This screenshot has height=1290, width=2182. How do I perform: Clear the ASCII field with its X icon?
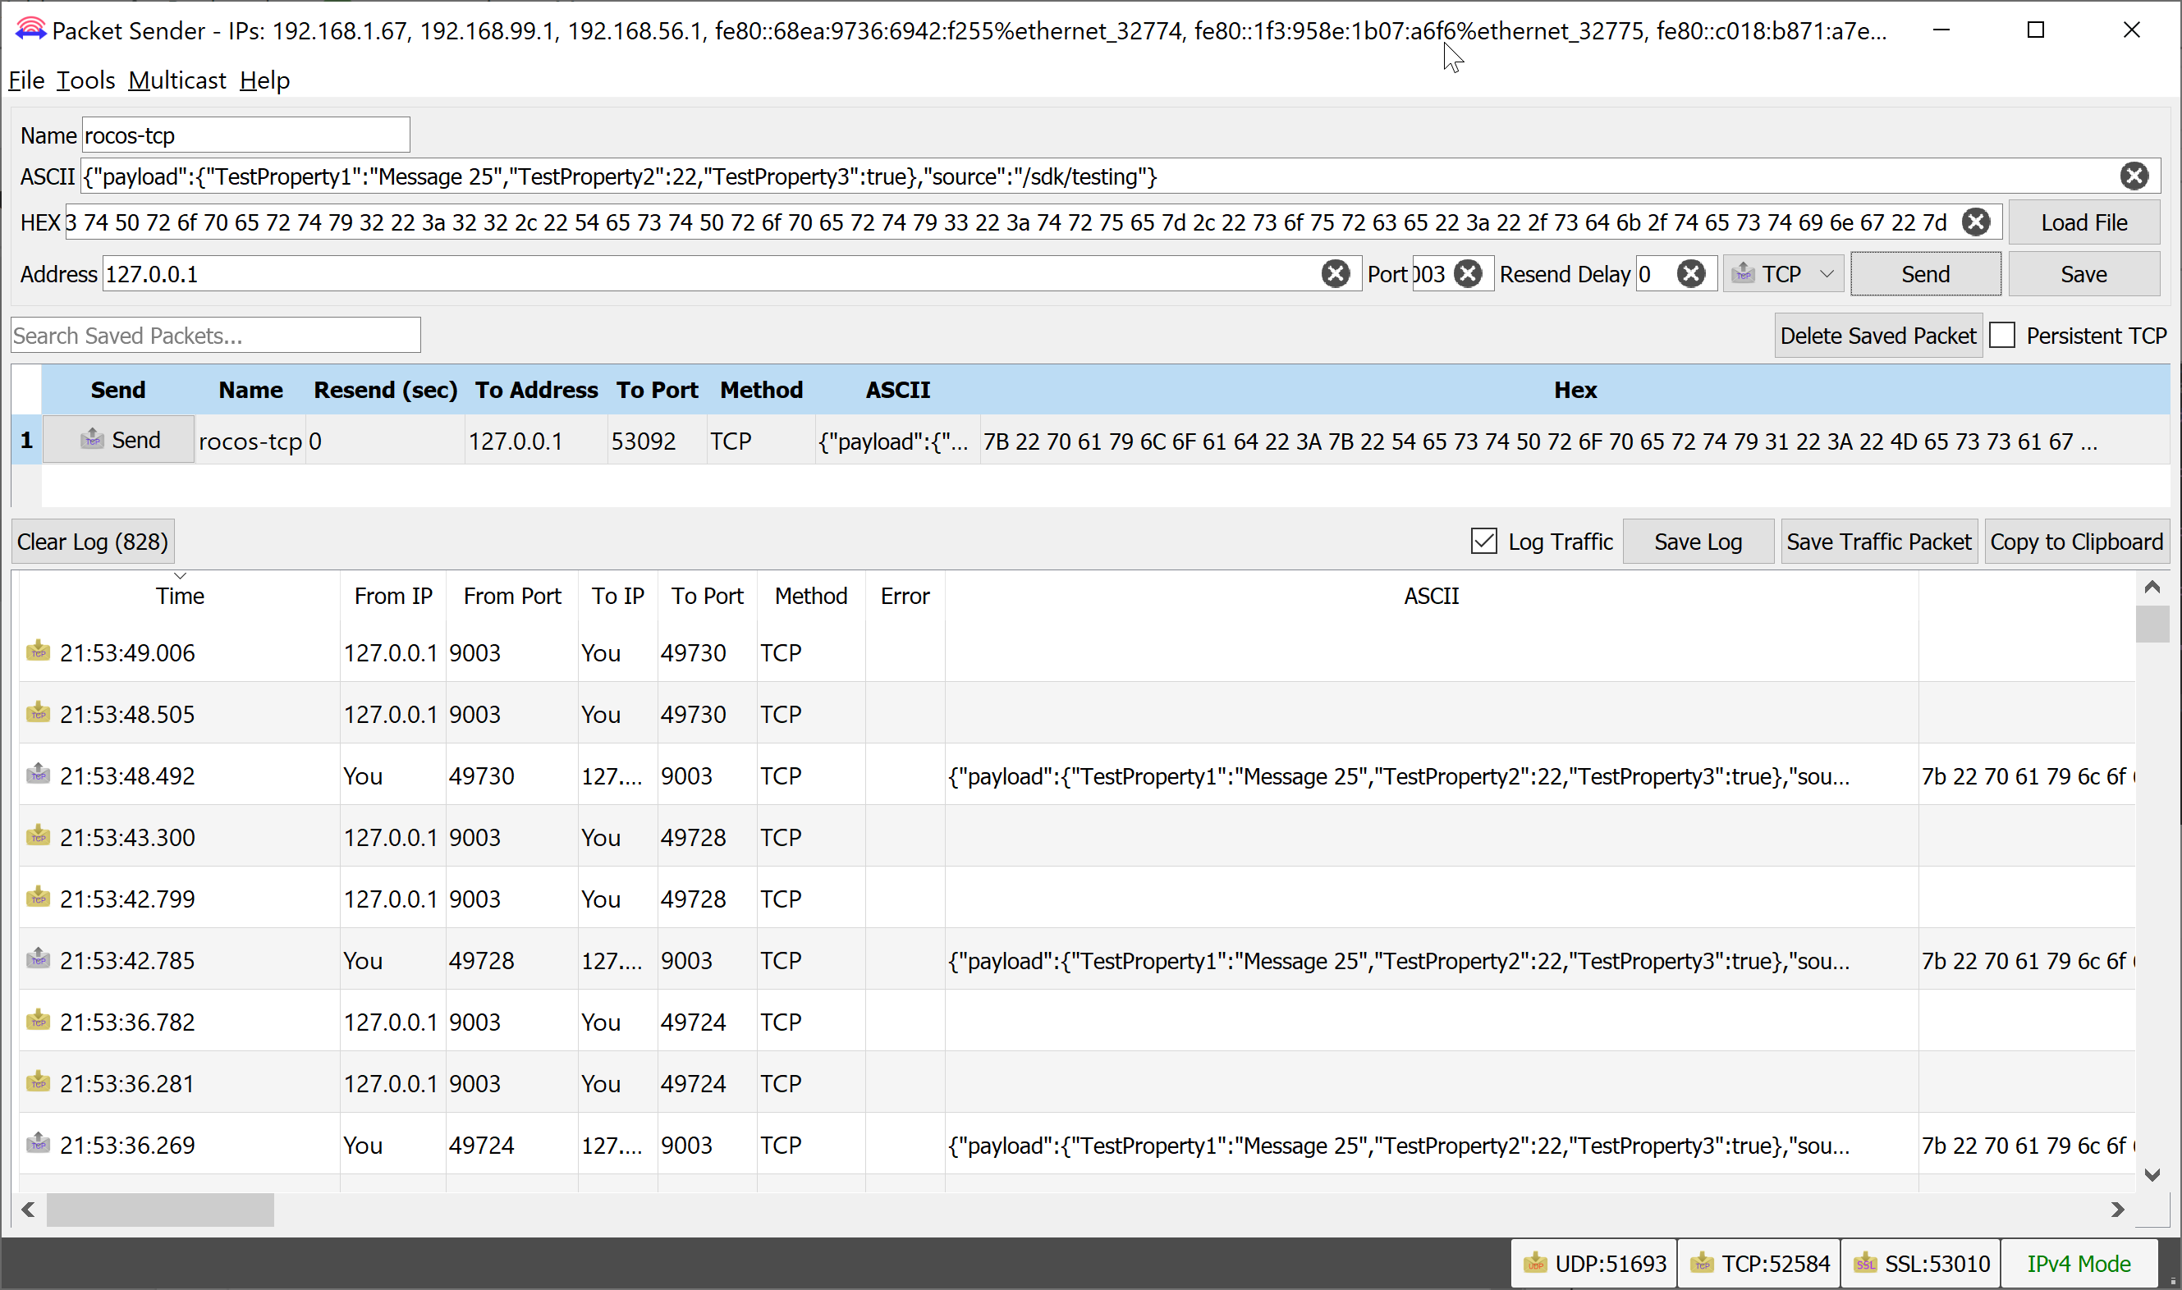[2134, 176]
